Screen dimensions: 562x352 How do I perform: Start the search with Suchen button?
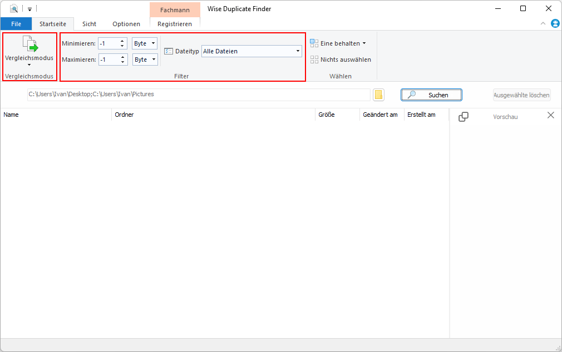(x=431, y=95)
